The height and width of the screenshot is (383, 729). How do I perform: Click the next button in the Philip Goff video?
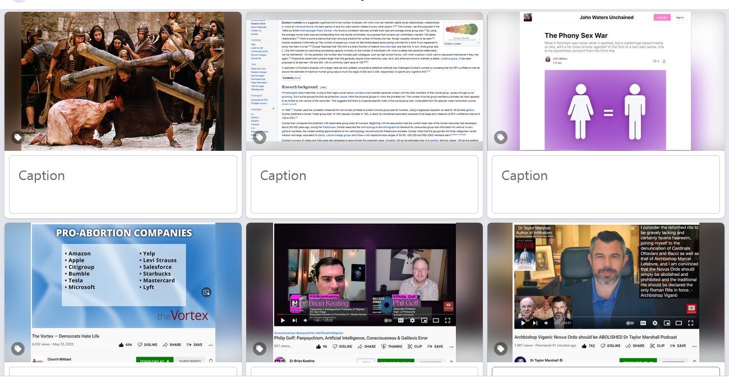(x=294, y=320)
